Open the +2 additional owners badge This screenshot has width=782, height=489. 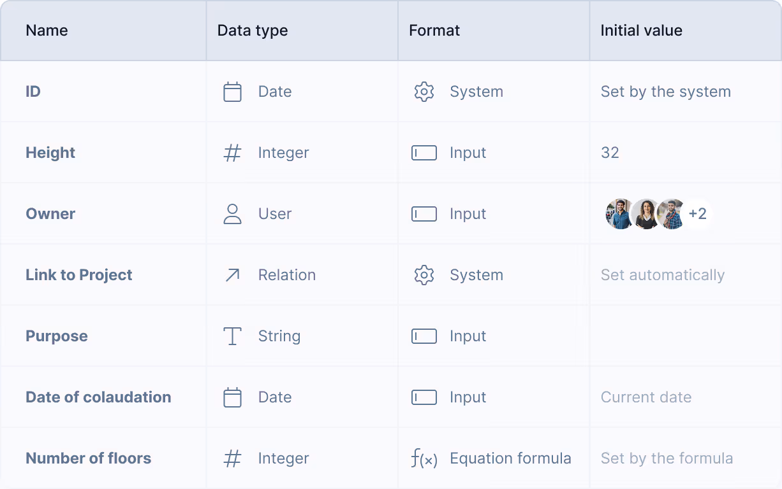click(697, 214)
